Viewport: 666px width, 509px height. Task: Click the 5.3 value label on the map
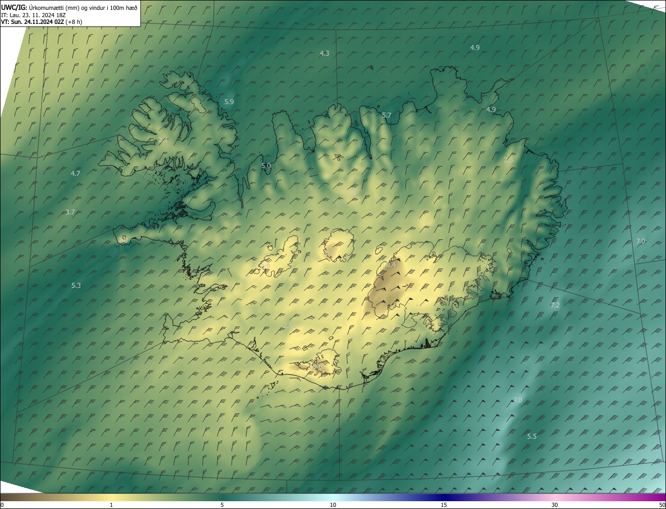[x=76, y=285]
